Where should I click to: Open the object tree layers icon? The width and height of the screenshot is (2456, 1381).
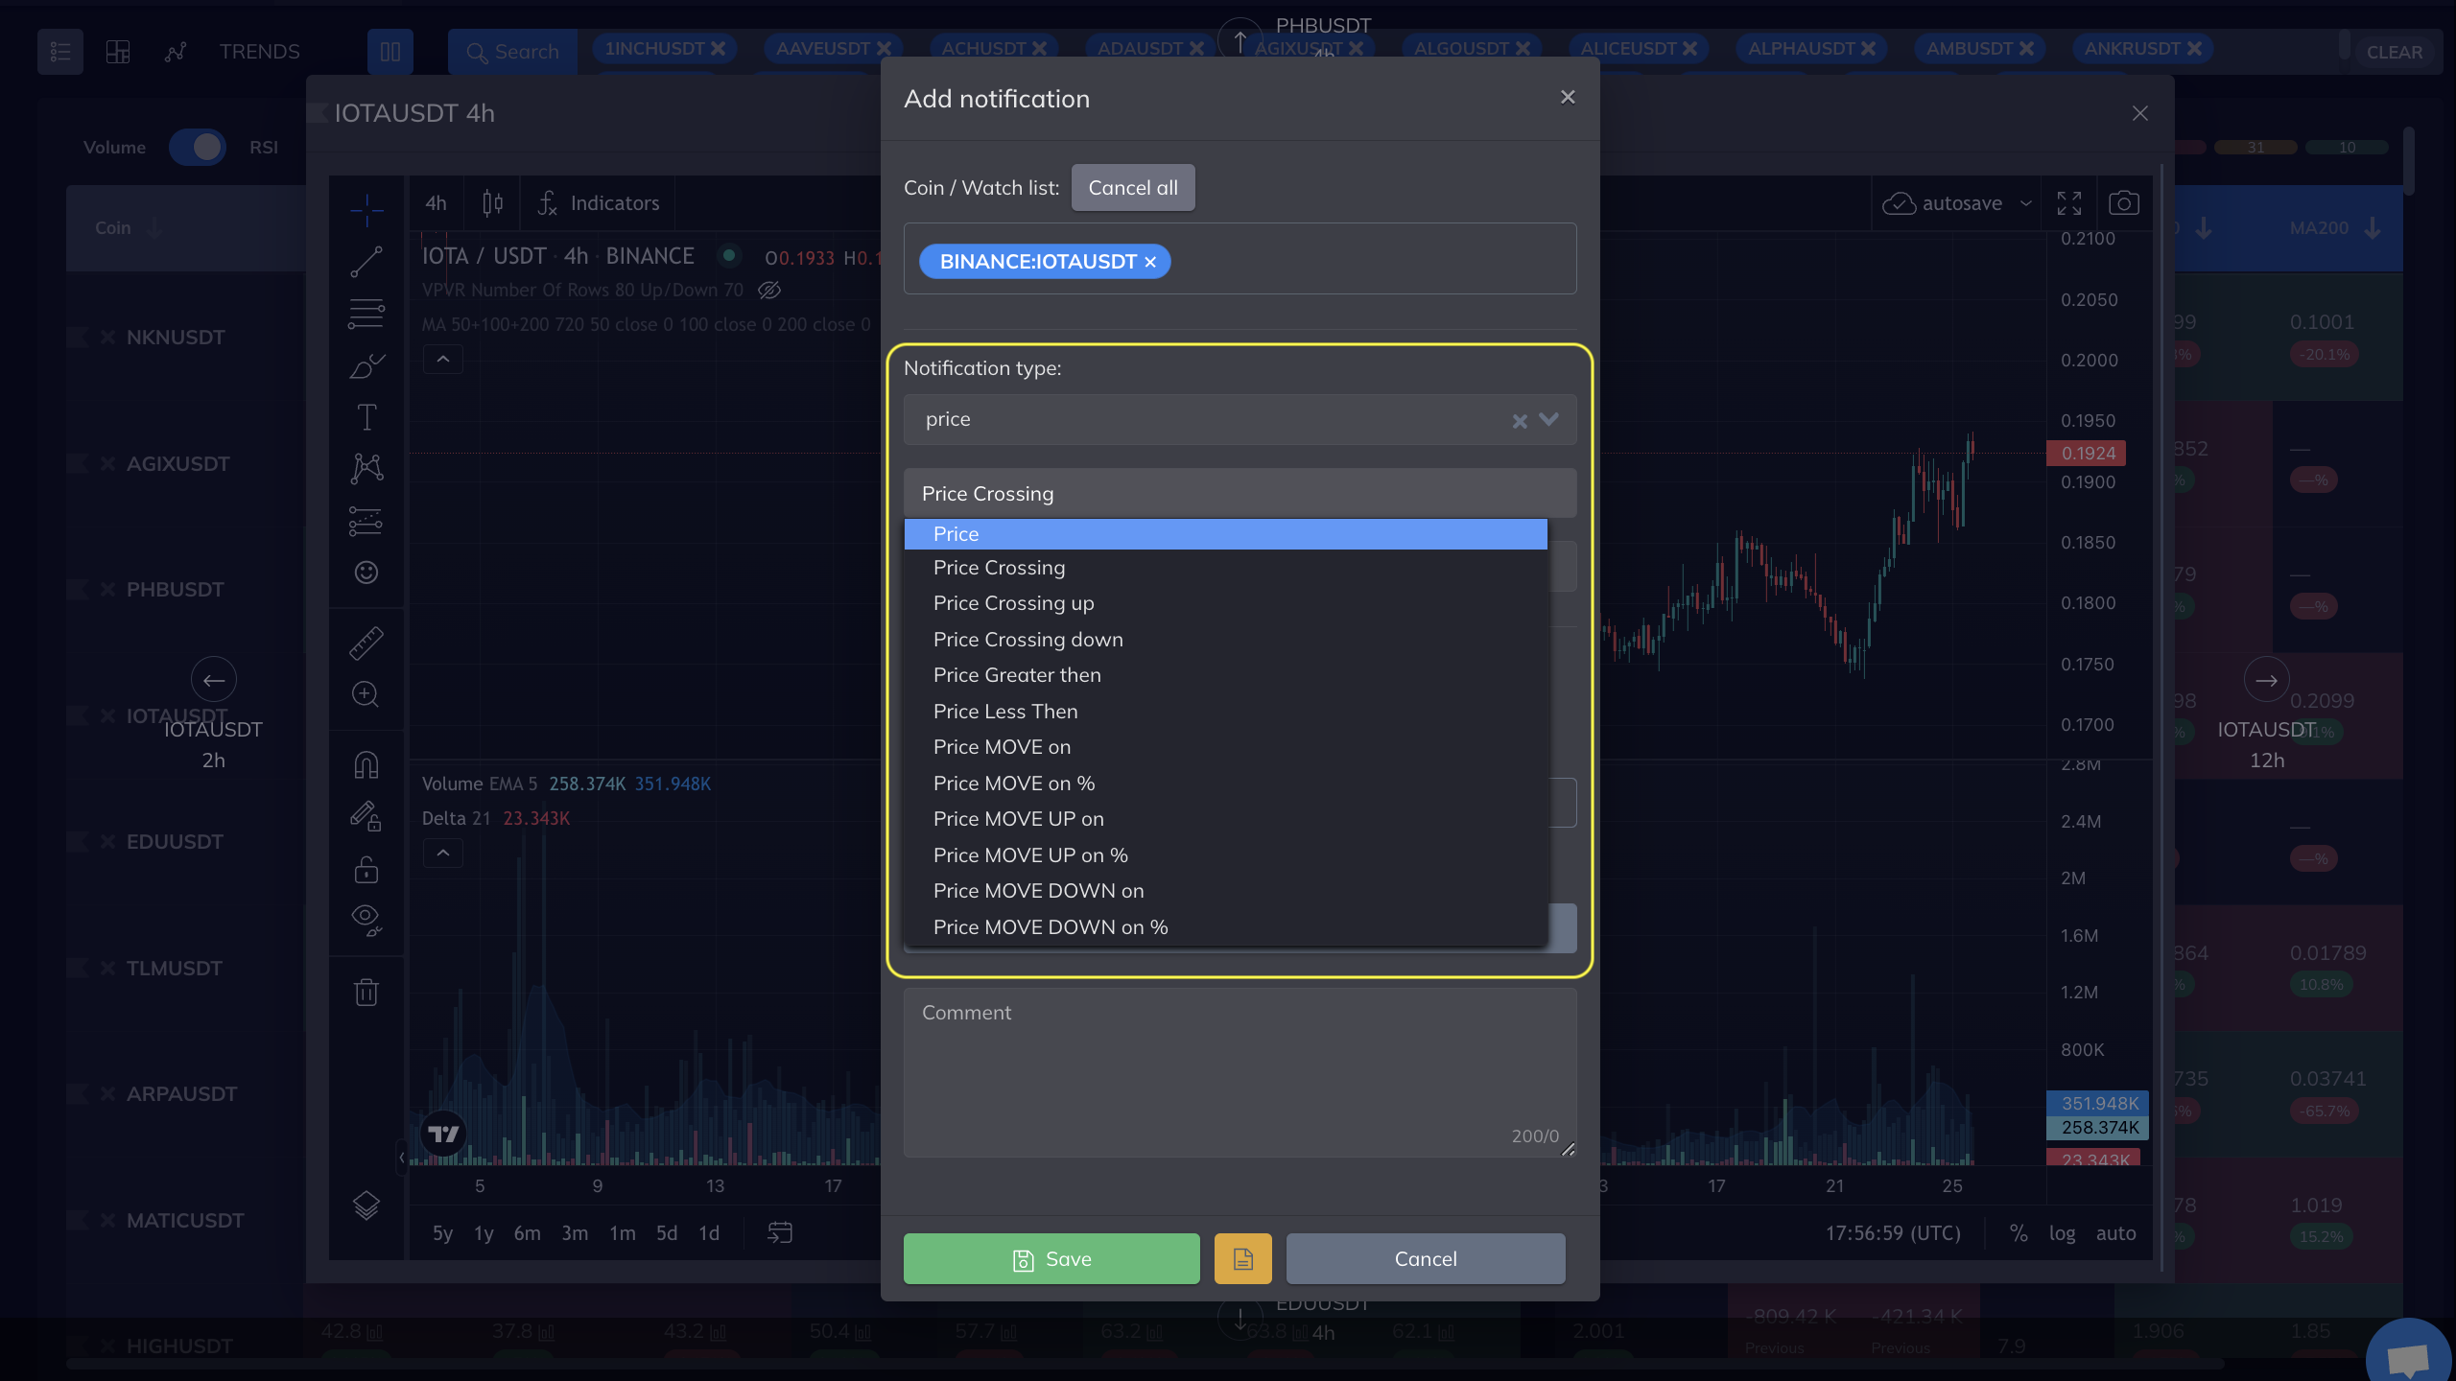pyautogui.click(x=366, y=1205)
